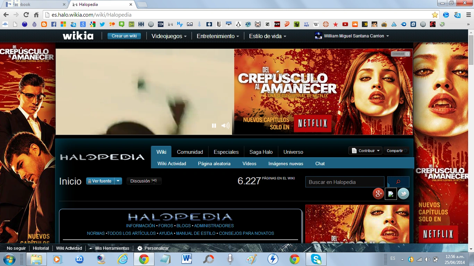Go to Página aleatoria
Viewport: 474px width, 266px height.
[214, 163]
